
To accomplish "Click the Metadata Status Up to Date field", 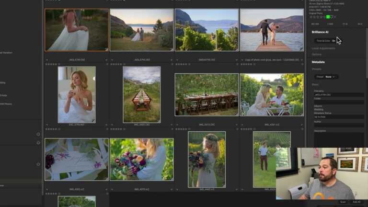I will tap(339, 116).
